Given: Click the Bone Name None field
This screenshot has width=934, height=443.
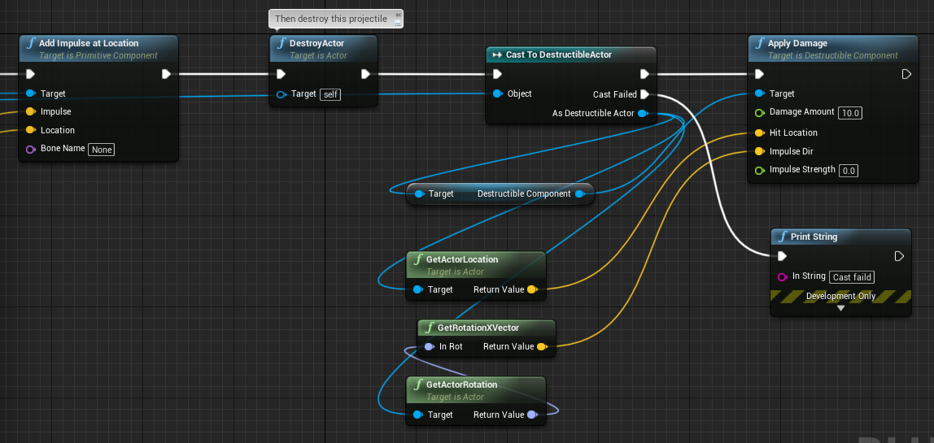Looking at the screenshot, I should coord(101,150).
